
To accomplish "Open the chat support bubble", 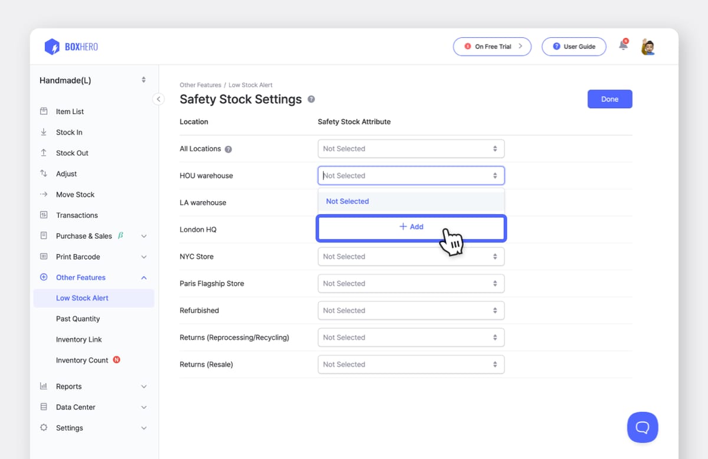I will (x=643, y=427).
